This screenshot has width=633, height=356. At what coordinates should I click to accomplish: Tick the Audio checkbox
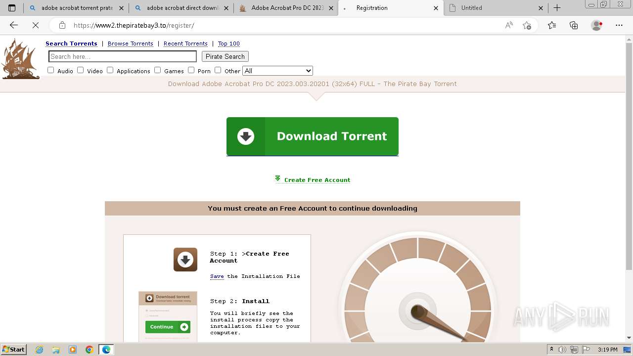(x=50, y=70)
